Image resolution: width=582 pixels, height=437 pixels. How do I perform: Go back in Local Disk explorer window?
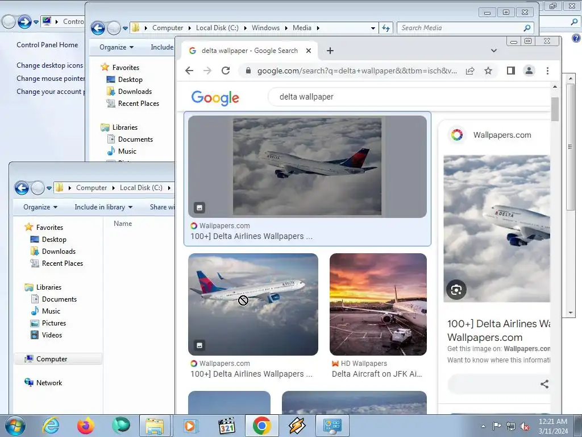pyautogui.click(x=22, y=188)
